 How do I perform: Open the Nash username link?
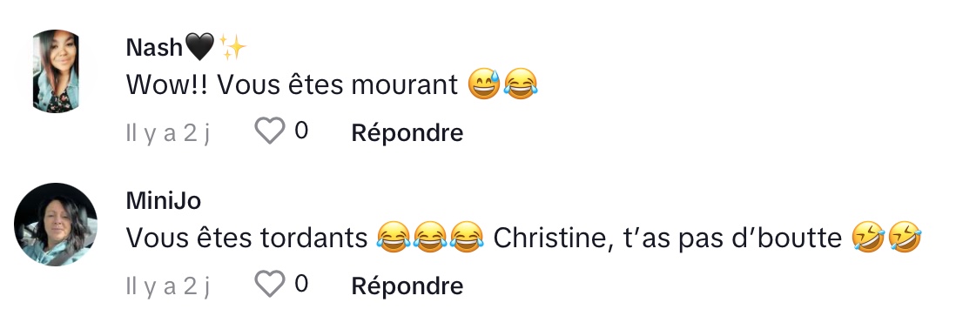(154, 47)
